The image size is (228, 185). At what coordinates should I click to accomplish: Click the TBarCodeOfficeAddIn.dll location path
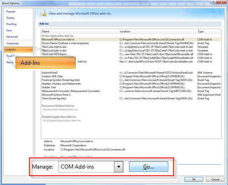coord(156,54)
